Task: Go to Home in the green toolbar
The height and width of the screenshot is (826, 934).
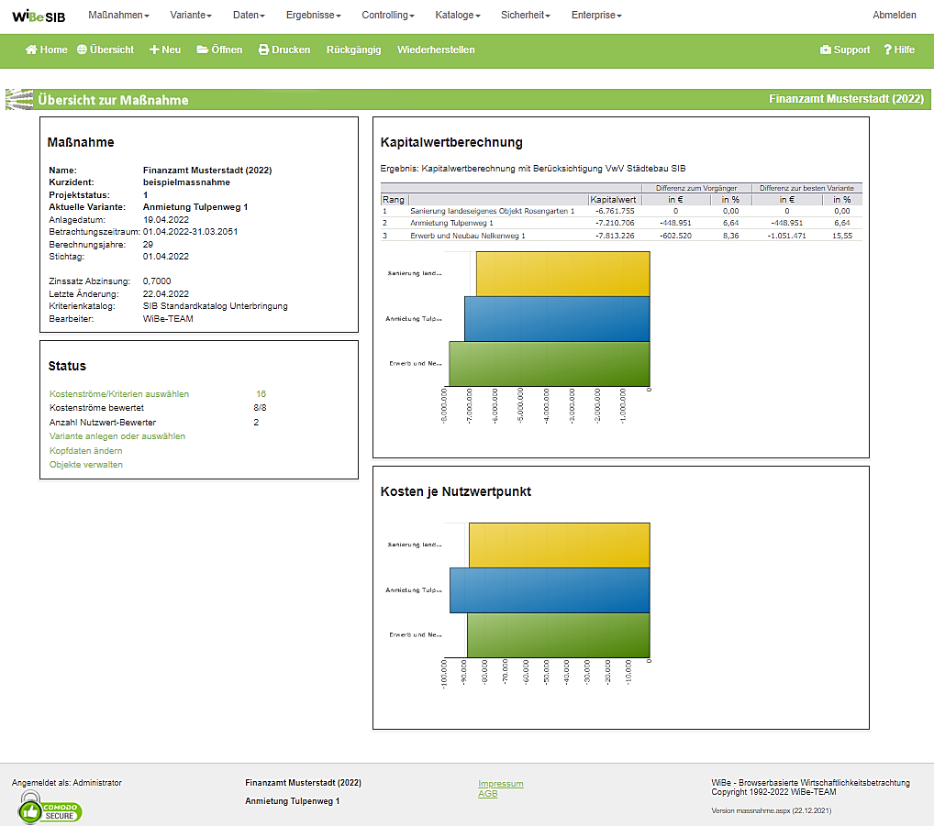Action: point(47,50)
